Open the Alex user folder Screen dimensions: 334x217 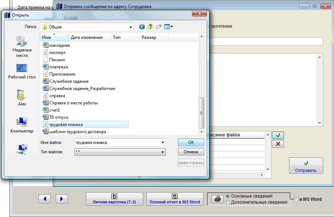coord(22,98)
